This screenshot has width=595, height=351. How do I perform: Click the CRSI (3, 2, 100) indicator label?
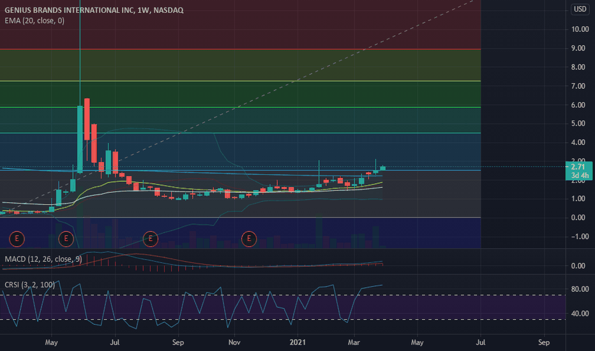[29, 285]
